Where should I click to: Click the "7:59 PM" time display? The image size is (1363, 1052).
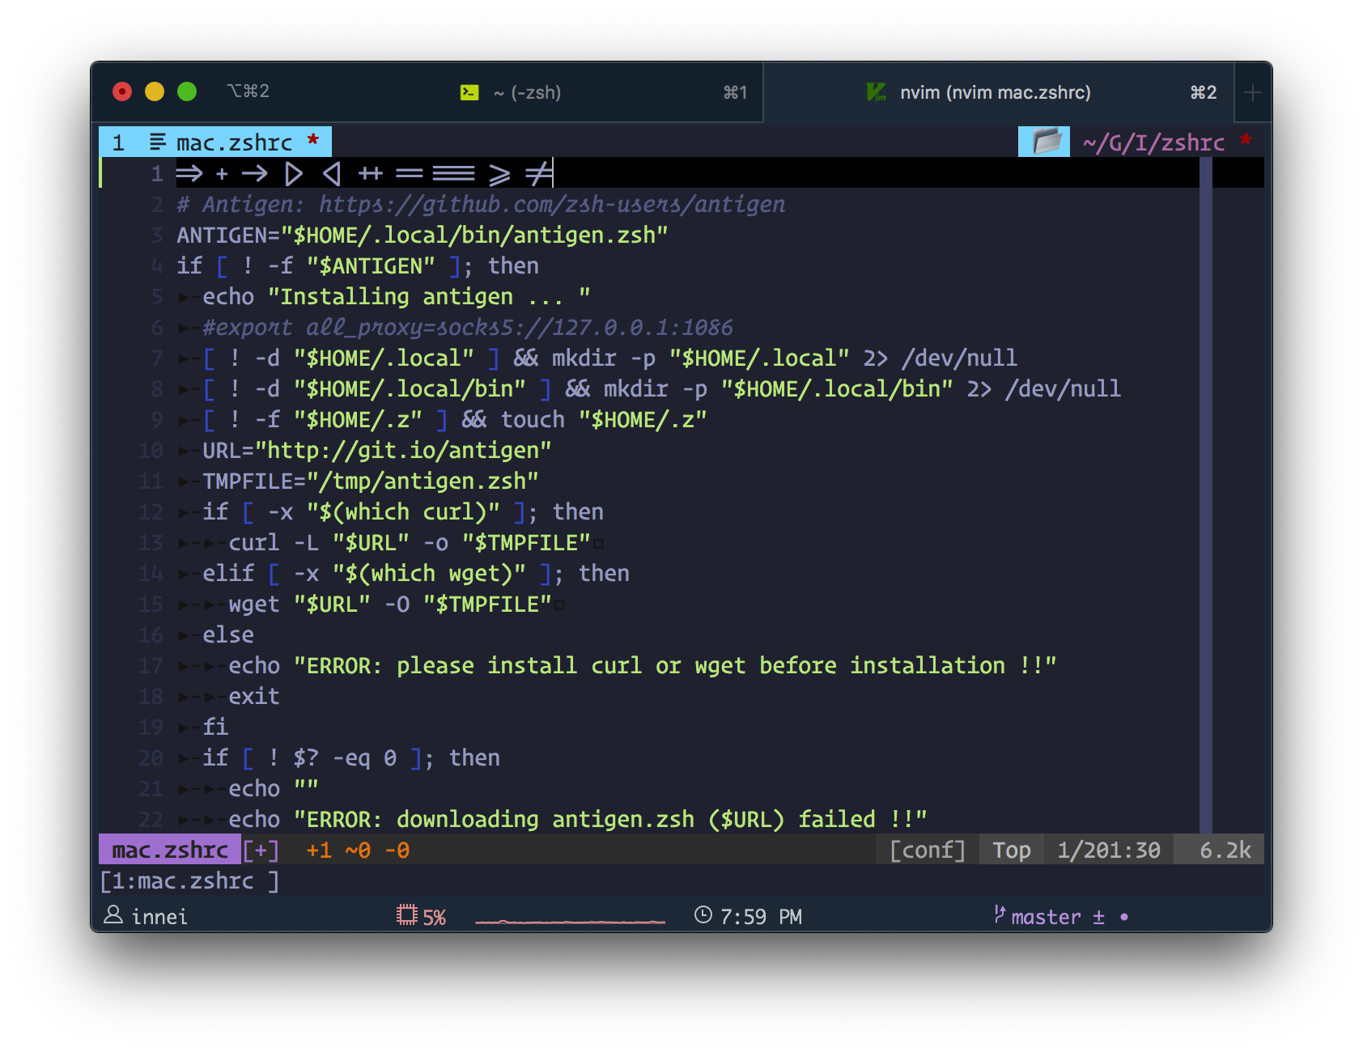tap(761, 917)
